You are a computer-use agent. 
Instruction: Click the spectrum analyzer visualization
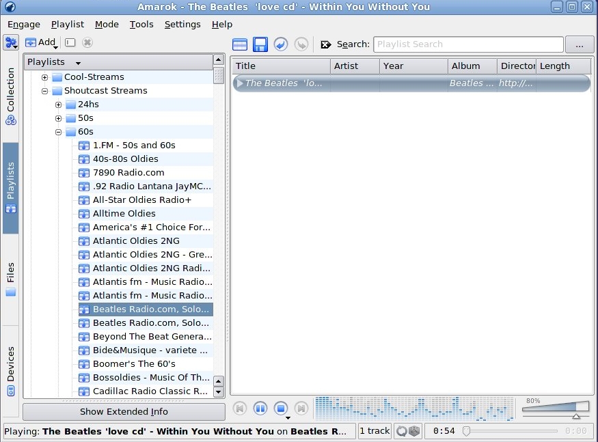click(414, 409)
